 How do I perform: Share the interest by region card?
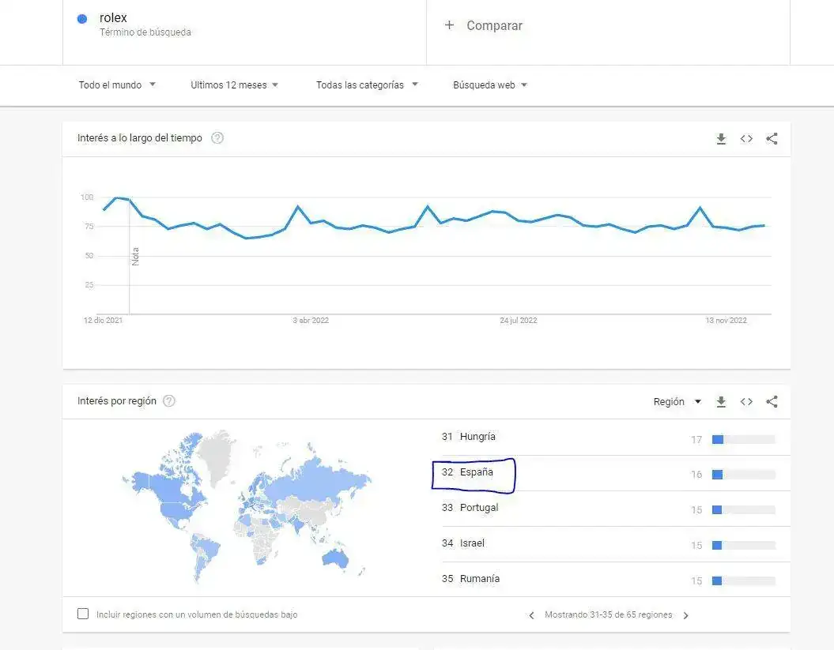tap(772, 402)
